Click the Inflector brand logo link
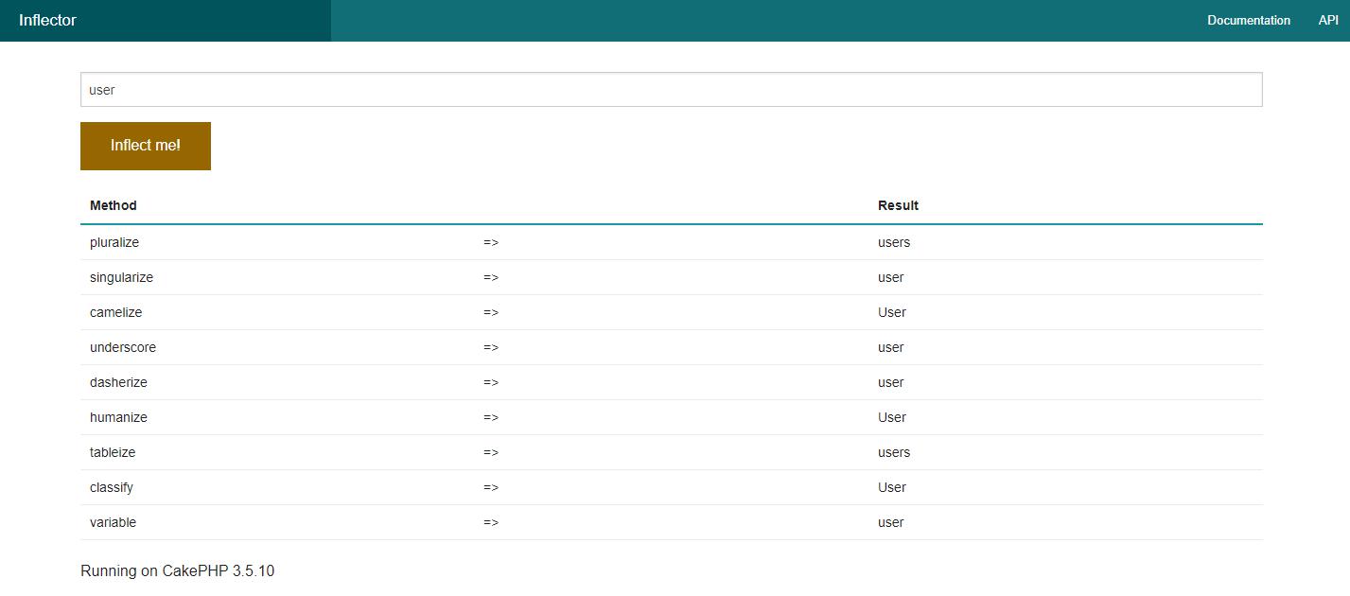Screen dimensions: 1350x596 47,20
